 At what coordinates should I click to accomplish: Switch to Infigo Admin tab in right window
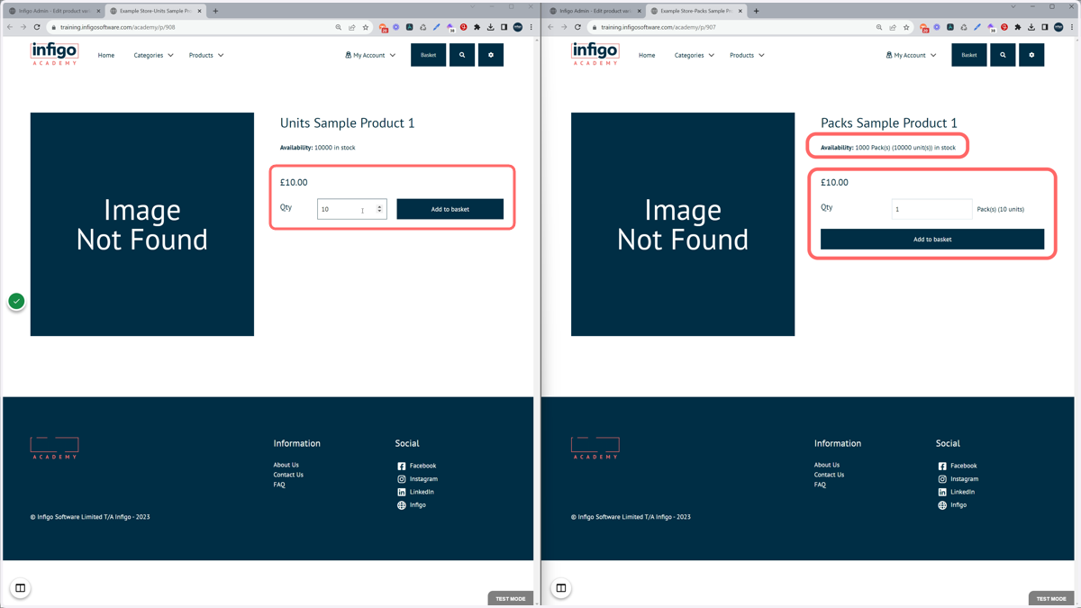[x=595, y=11]
